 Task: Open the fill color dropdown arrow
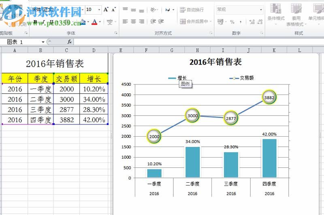[88, 22]
